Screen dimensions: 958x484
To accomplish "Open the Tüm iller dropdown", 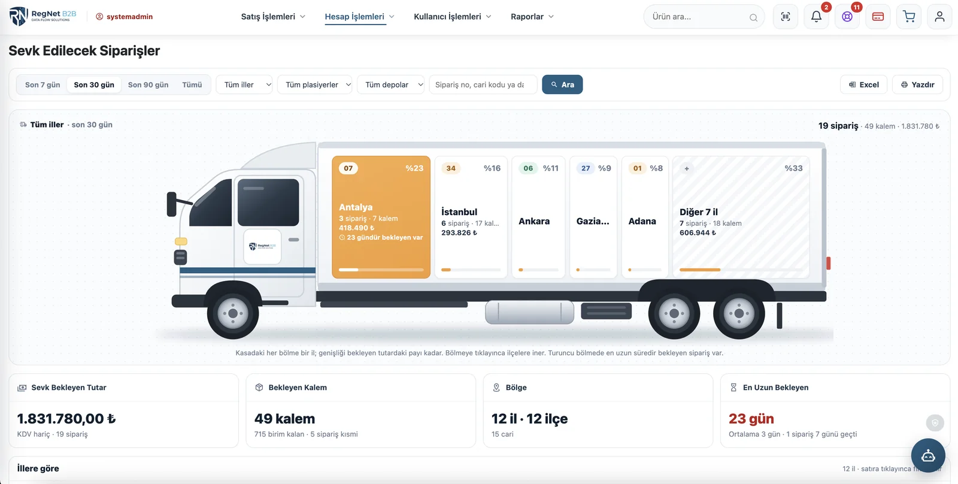I will coord(244,85).
